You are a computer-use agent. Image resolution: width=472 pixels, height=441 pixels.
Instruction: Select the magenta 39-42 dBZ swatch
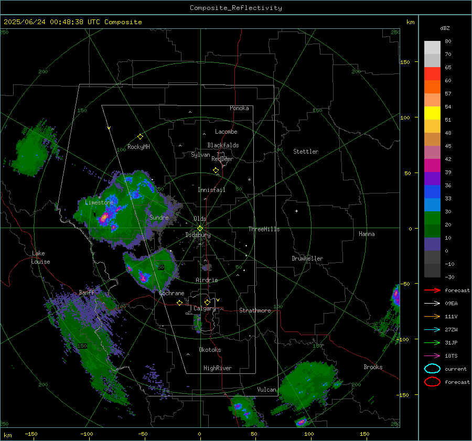[432, 166]
